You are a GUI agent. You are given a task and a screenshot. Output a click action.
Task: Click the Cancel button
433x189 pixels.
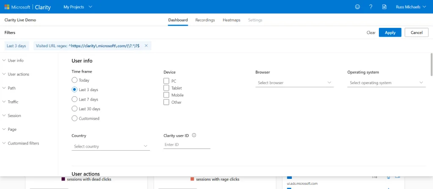[417, 32]
